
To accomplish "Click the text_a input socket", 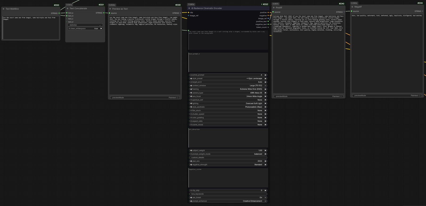I will click(x=67, y=13).
